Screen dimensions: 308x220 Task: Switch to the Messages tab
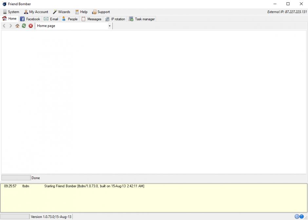(x=91, y=19)
